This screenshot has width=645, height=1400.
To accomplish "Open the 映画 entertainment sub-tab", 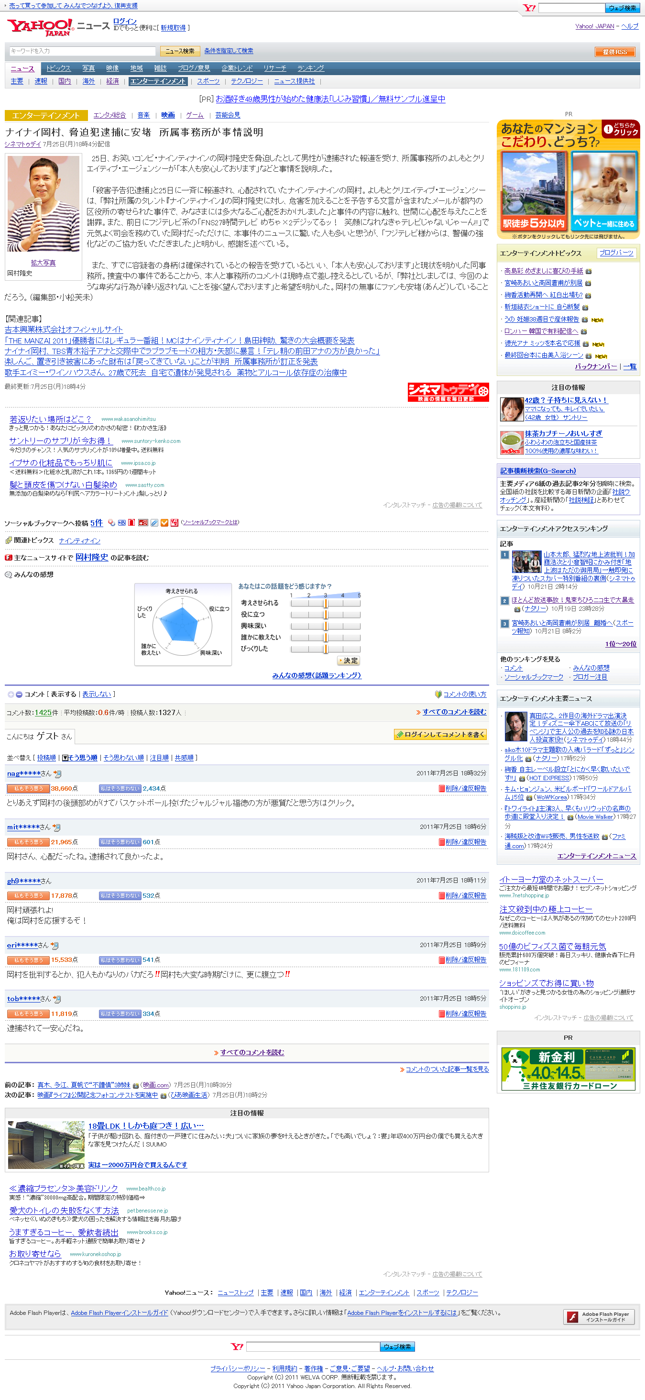I will point(168,115).
